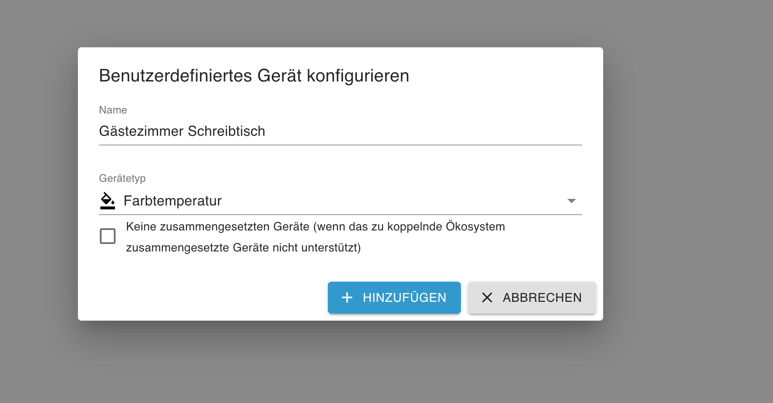Screen dimensions: 773x403
Task: Click label line 'zusammengesetzte Geräte nicht unterstützt'
Action: click(243, 247)
